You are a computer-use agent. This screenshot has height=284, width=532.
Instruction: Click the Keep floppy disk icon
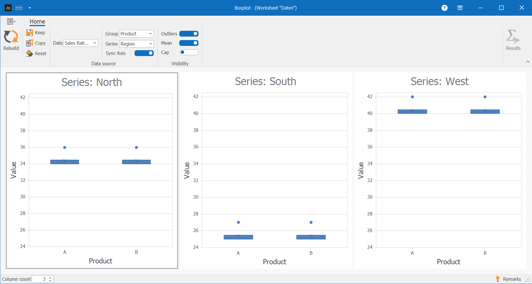coord(29,33)
